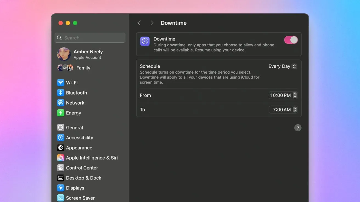Click the To time stepper arrows
Image resolution: width=360 pixels, height=202 pixels.
(x=295, y=109)
